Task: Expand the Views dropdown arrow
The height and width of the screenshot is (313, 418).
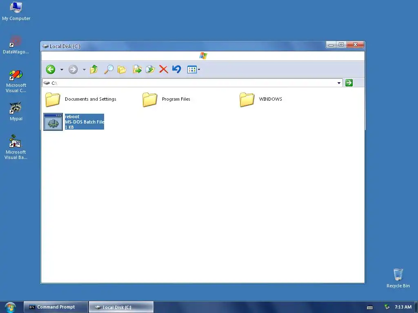Action: (199, 70)
